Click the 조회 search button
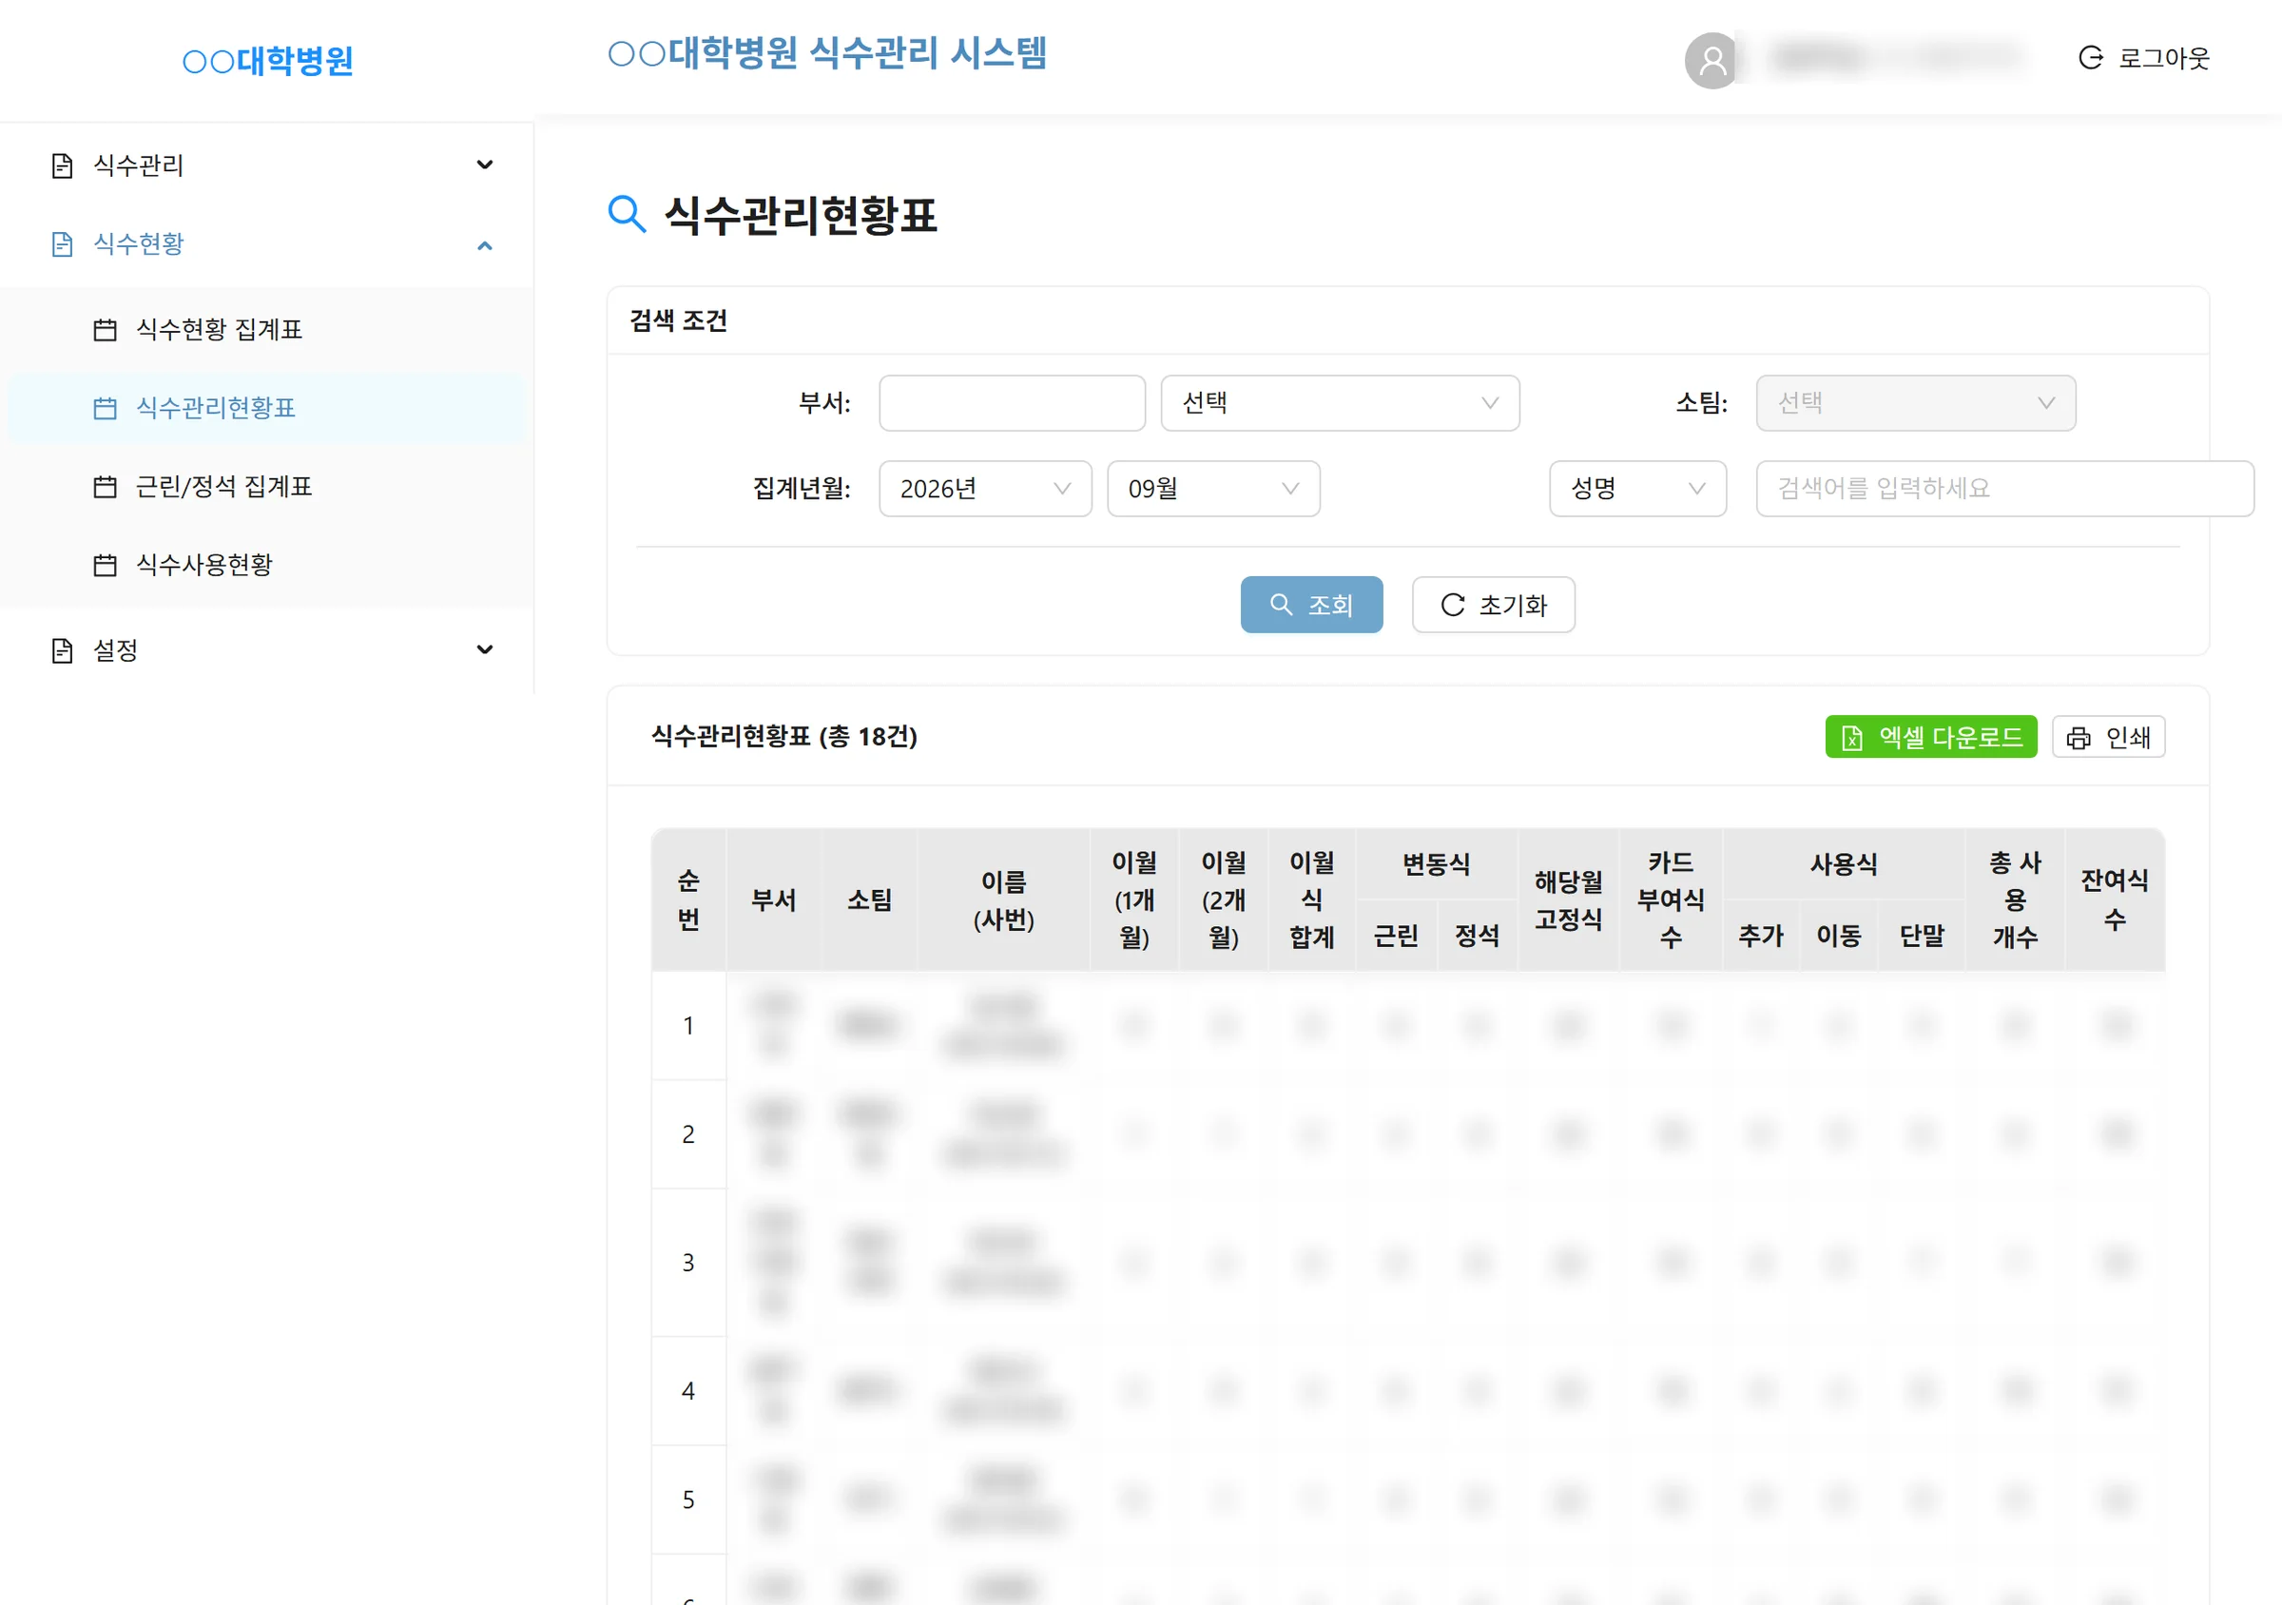This screenshot has width=2282, height=1605. click(x=1311, y=604)
